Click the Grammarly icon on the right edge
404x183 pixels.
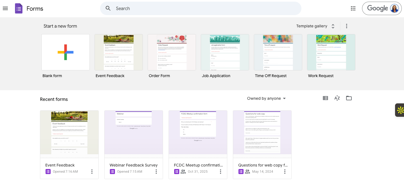[400, 110]
